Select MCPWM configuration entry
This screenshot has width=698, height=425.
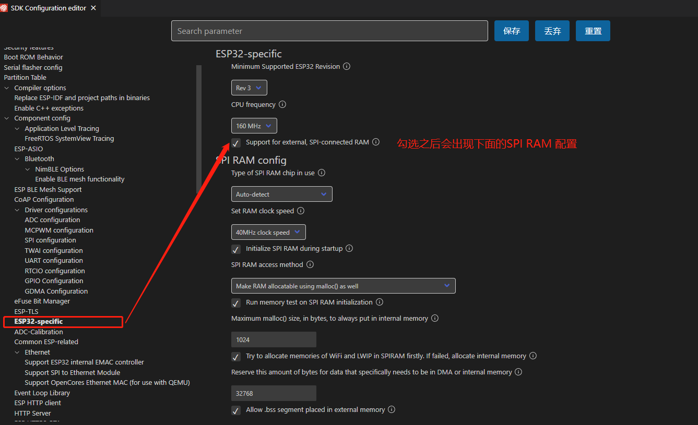pos(59,230)
